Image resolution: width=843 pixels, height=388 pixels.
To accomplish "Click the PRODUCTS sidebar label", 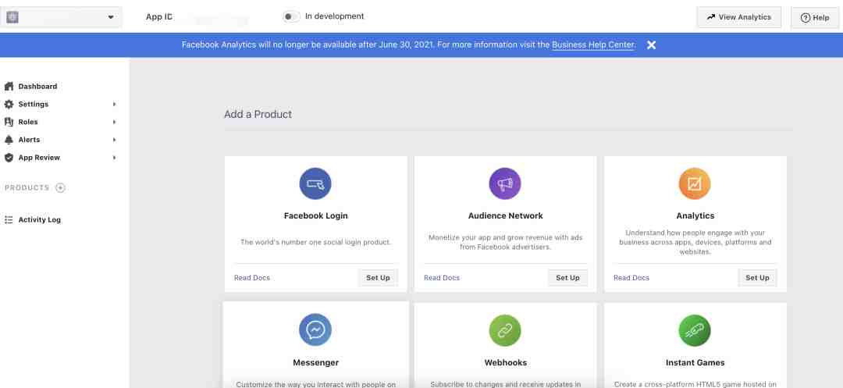I will pyautogui.click(x=27, y=187).
